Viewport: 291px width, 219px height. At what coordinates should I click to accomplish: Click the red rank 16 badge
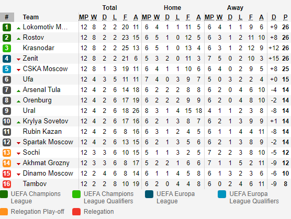point(7,184)
